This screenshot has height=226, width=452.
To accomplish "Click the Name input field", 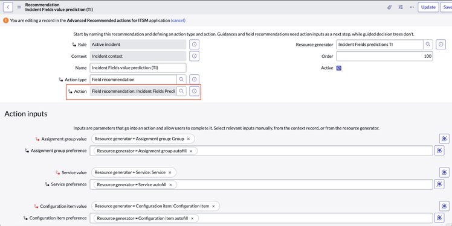I will [138, 68].
